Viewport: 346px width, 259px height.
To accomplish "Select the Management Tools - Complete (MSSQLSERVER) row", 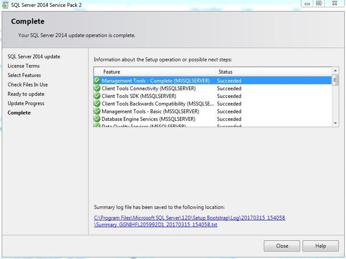I will point(212,80).
